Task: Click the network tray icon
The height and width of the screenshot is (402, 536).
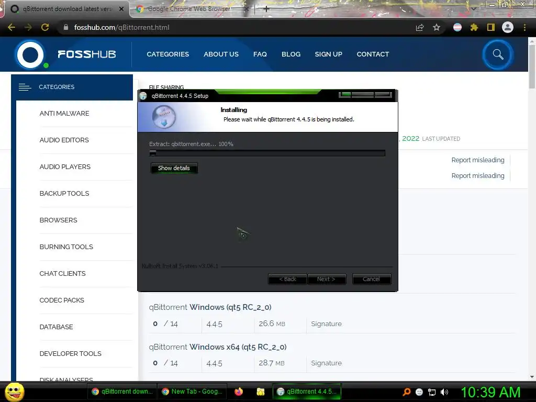Action: click(432, 392)
